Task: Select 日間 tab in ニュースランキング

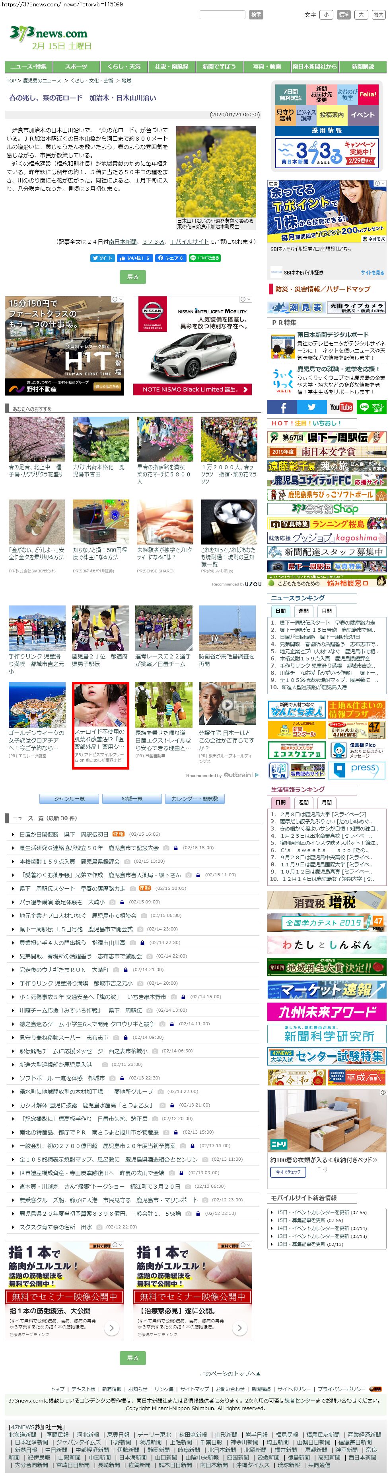Action: tap(280, 611)
